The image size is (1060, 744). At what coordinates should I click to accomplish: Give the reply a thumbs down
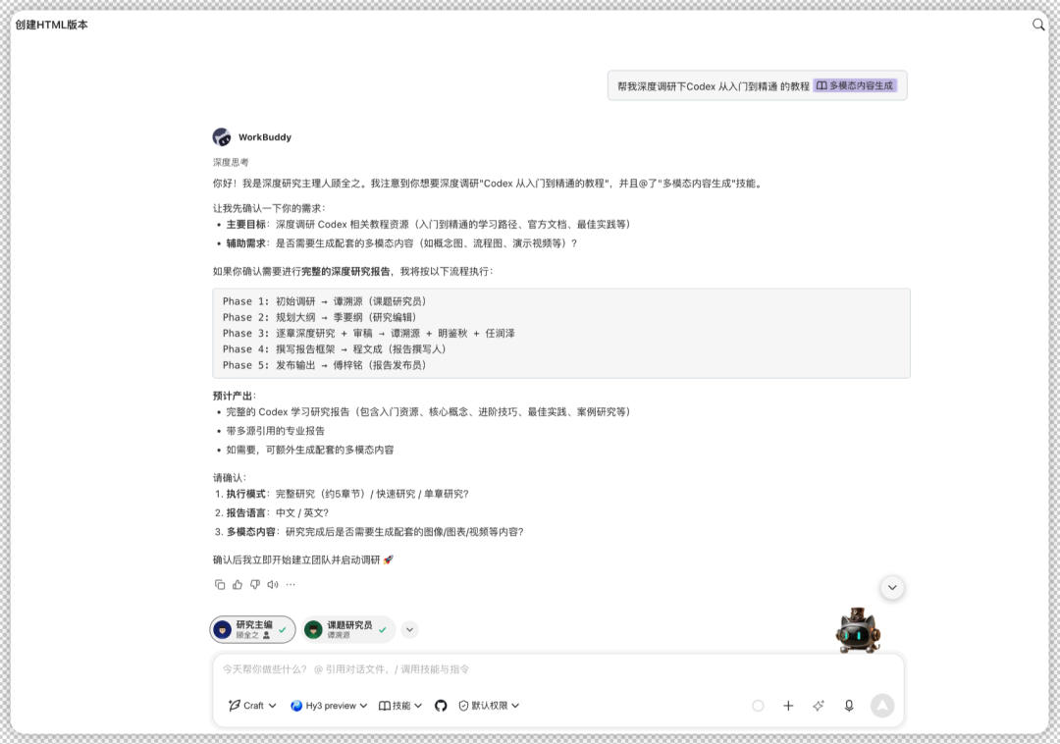[x=255, y=585]
